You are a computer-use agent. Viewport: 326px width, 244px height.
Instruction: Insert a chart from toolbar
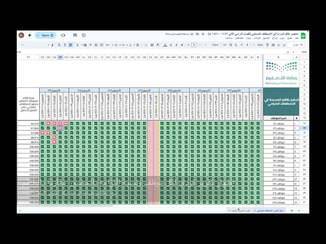tap(96, 45)
